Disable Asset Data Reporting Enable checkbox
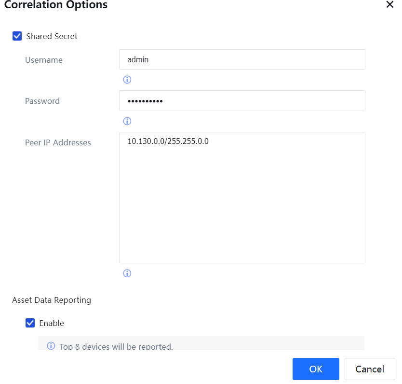402x384 pixels. coord(30,323)
